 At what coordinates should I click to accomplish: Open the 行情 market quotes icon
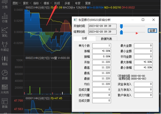[x=5, y=18]
